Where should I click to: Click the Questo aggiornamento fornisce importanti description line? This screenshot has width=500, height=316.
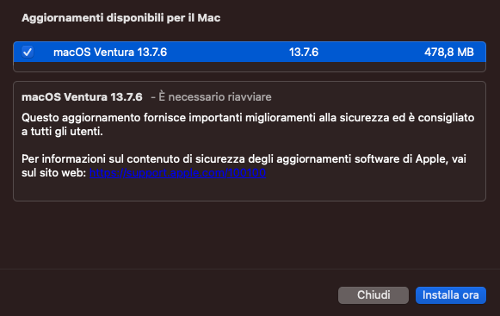tap(248, 118)
